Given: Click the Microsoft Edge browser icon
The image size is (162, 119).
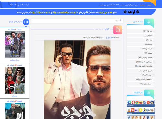Looking at the screenshot, I should point(129,102).
